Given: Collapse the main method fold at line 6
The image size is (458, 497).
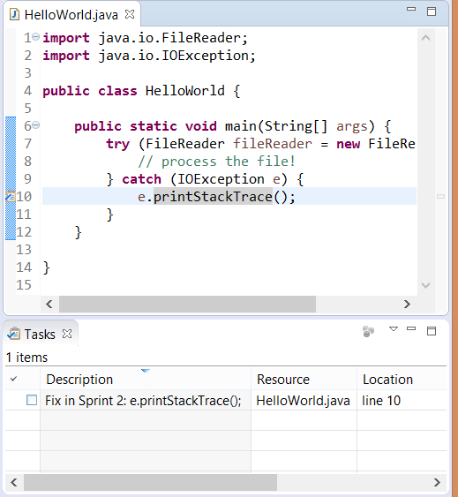Looking at the screenshot, I should (36, 125).
